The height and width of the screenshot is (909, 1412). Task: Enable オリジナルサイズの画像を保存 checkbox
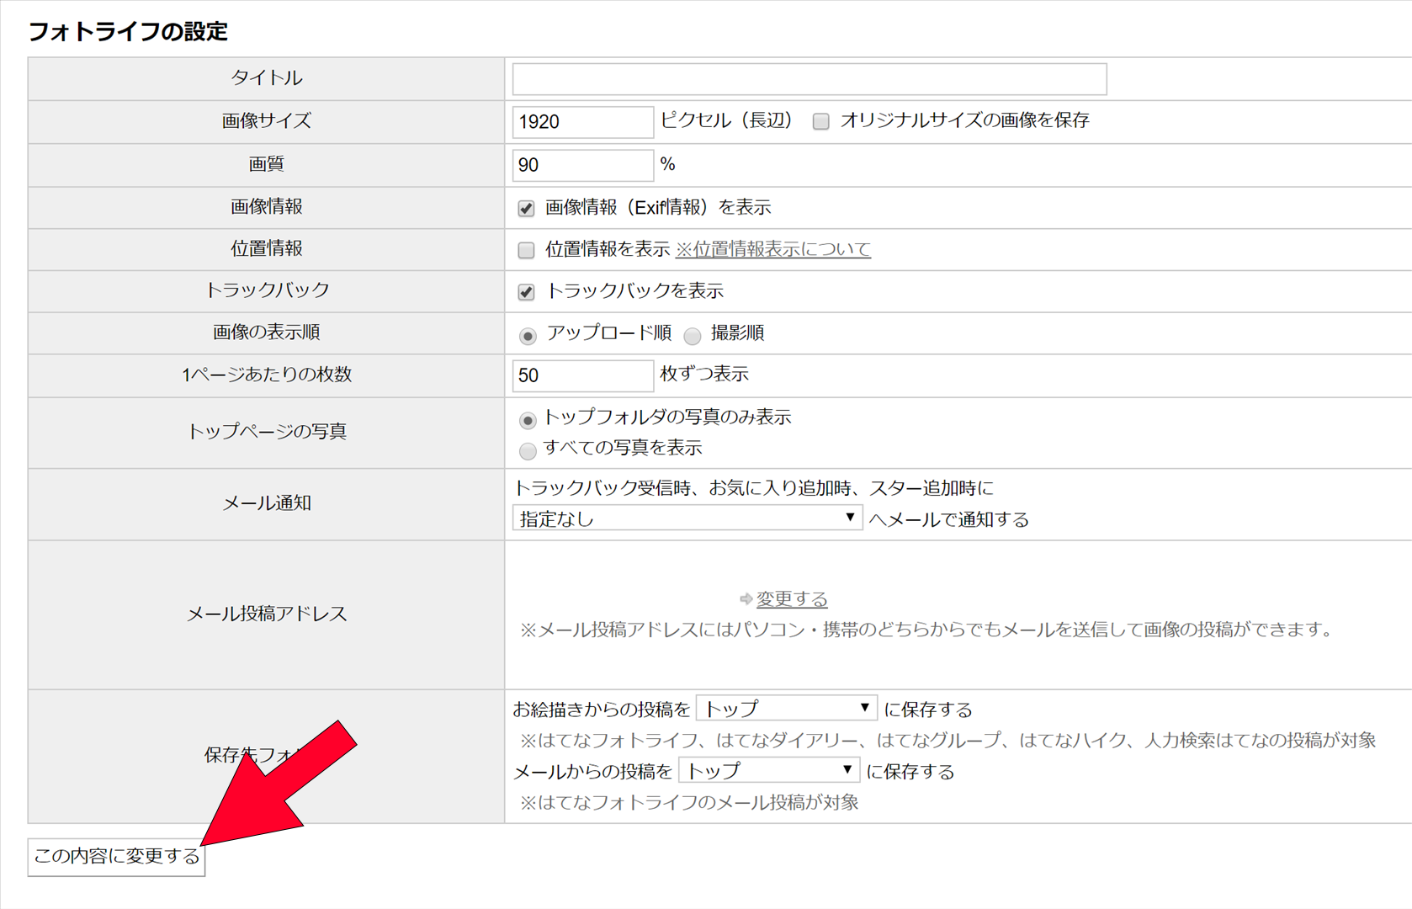tap(821, 122)
